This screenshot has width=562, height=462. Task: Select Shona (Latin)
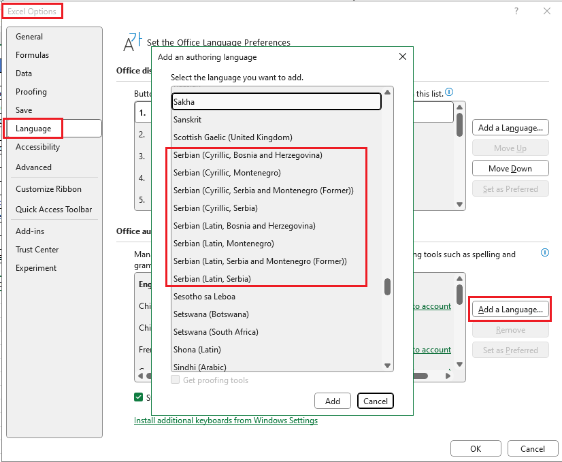point(276,350)
